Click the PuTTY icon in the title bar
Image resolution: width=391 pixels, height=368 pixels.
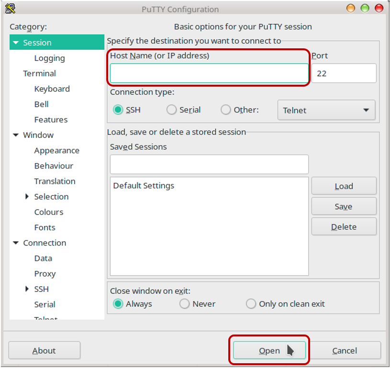click(9, 8)
